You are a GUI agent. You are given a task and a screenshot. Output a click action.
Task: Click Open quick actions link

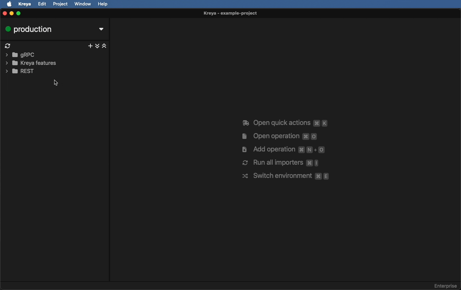[x=281, y=123]
